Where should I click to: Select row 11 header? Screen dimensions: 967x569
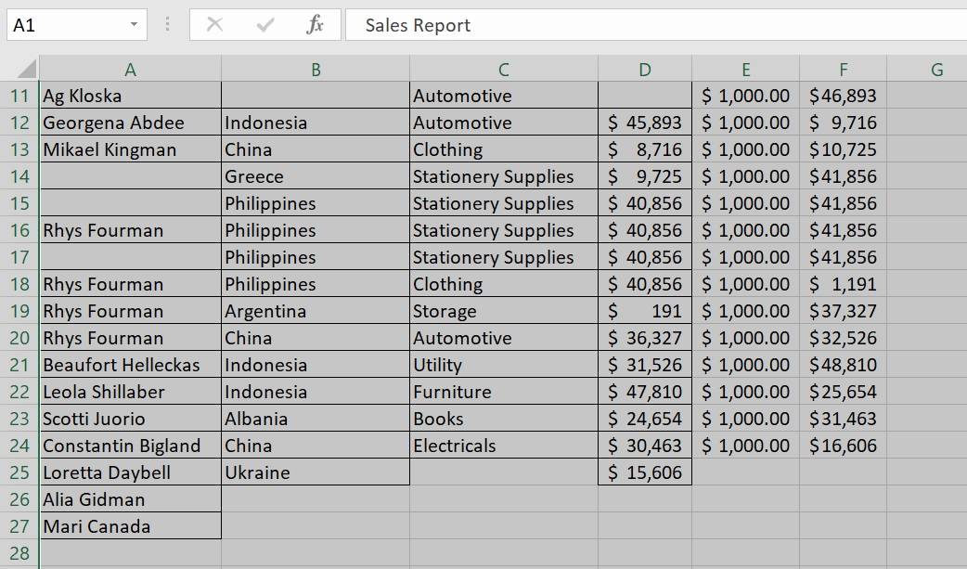point(19,96)
